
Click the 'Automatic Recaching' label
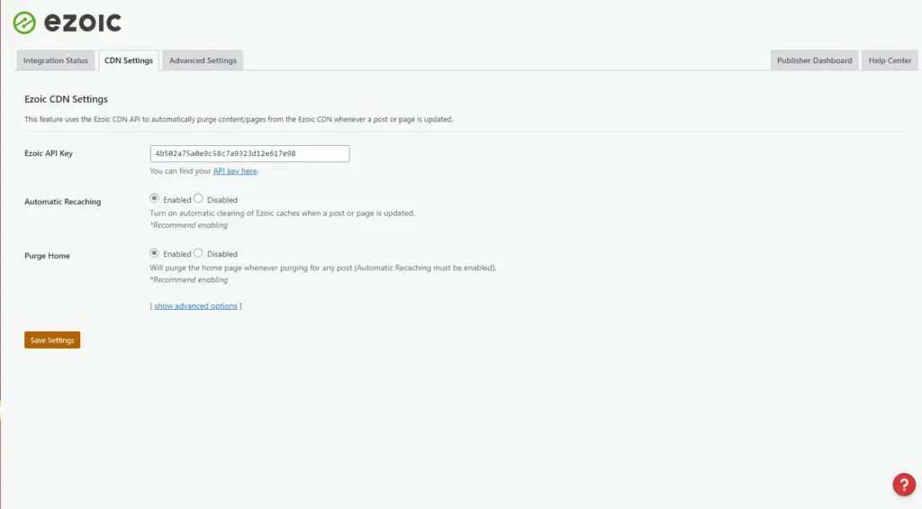coord(62,201)
